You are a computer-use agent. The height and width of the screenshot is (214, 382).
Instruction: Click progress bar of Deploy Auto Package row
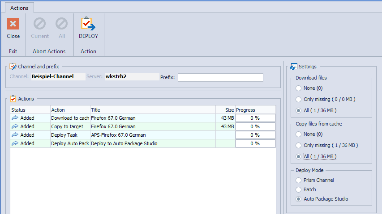255,143
